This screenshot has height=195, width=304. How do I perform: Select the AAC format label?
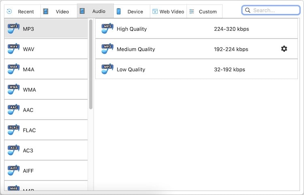28,110
